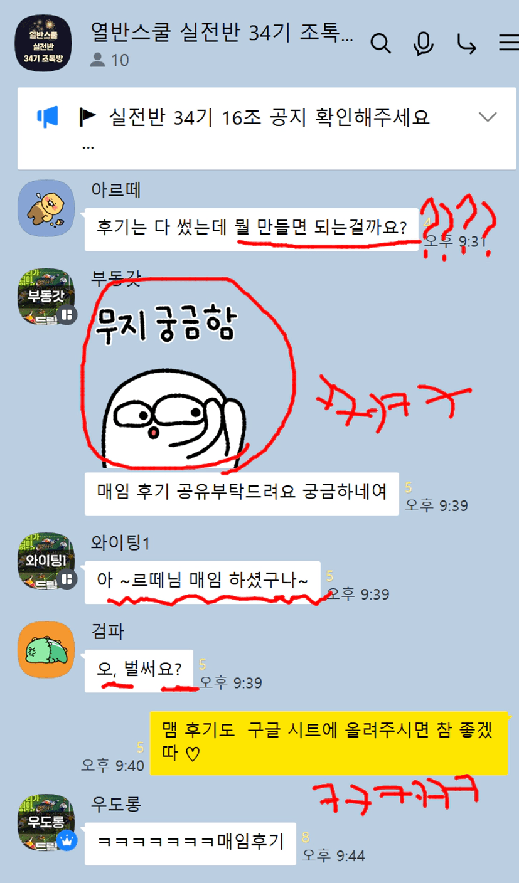The image size is (519, 883).
Task: Select the 오, 벌써요? message bubble
Action: [x=139, y=670]
